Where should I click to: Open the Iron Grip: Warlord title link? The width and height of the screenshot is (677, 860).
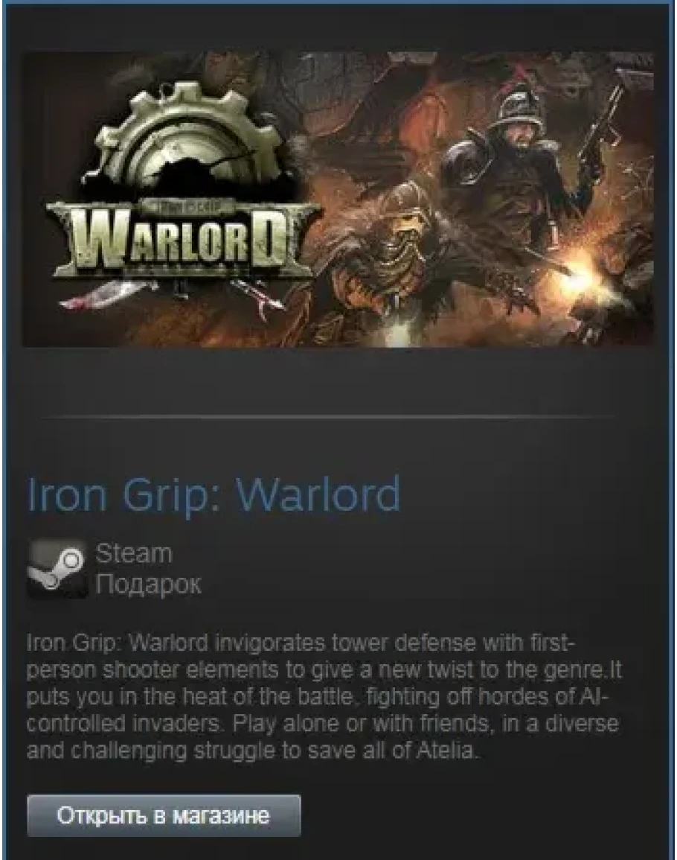(x=214, y=494)
